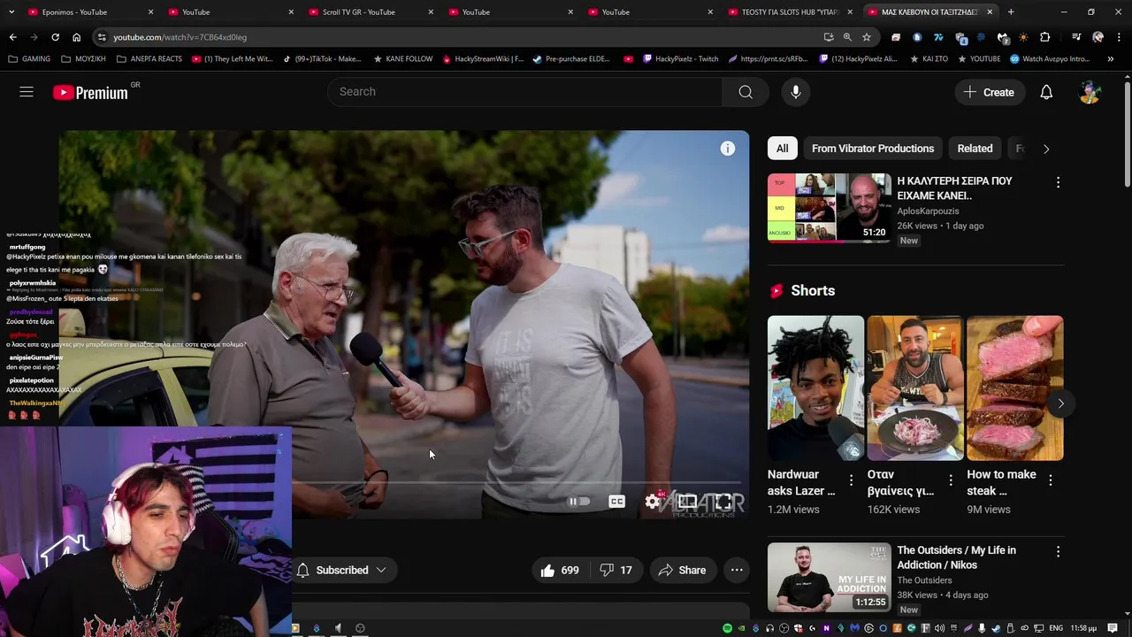This screenshot has width=1132, height=637.
Task: Open How to make steak short thumbnail
Action: 1014,388
